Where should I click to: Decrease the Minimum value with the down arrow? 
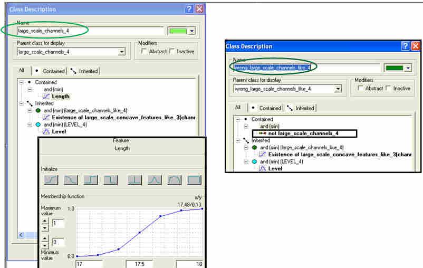[x=45, y=245]
